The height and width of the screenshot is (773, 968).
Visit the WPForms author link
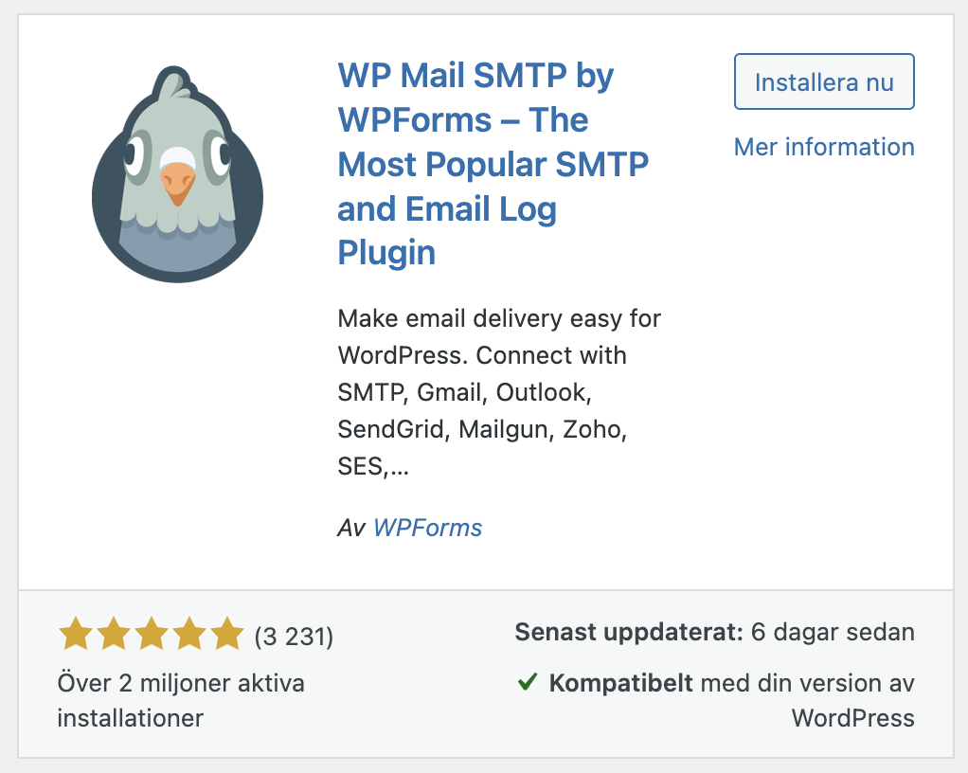coord(427,528)
